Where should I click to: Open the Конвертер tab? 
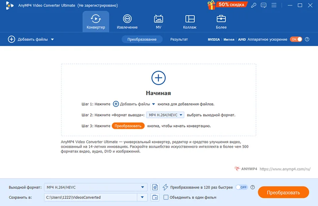pos(96,22)
